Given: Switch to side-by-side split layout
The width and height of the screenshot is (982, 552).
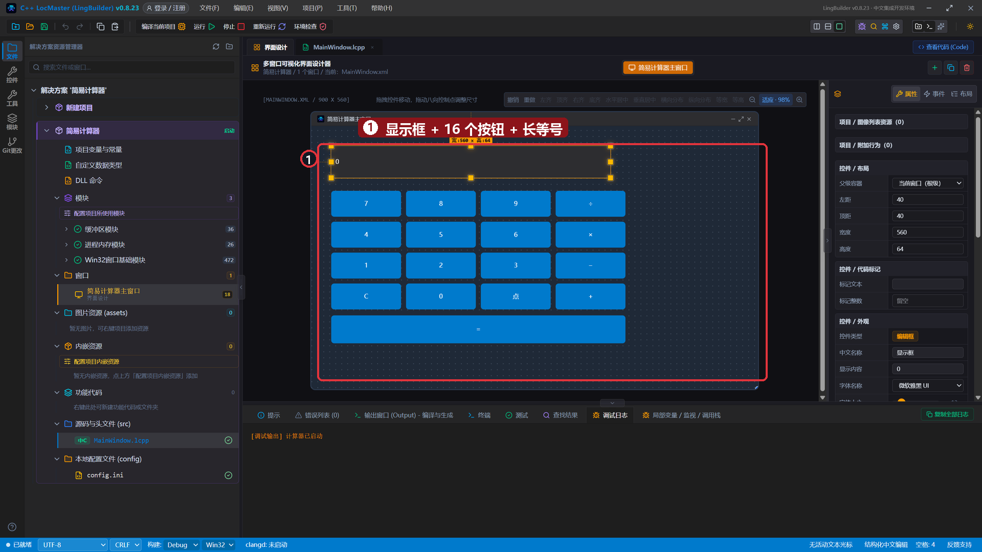Looking at the screenshot, I should (x=817, y=27).
